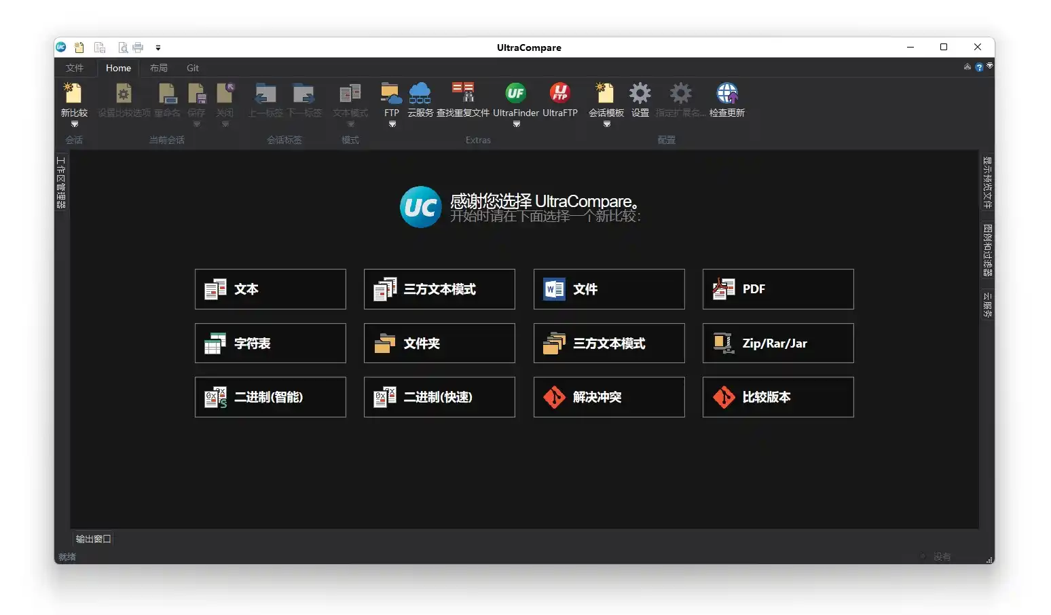Click the 新比较 new comparison icon
This screenshot has height=615, width=1051.
pos(73,93)
